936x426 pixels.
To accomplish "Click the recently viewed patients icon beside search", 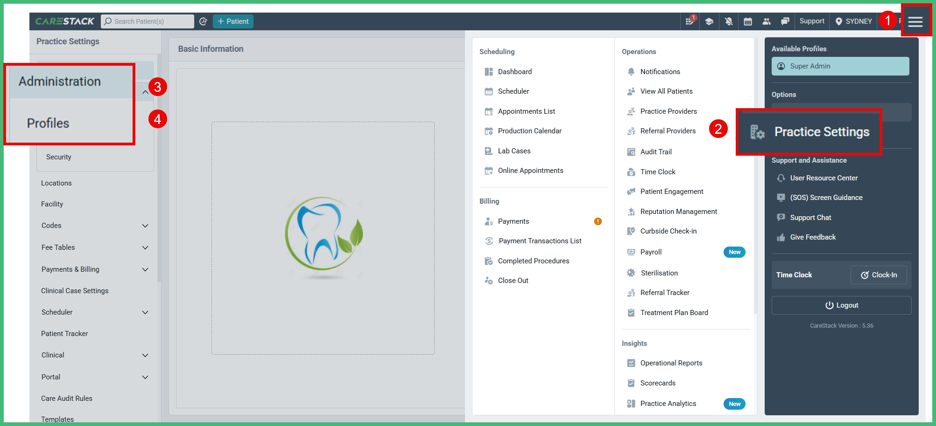I will (x=203, y=21).
